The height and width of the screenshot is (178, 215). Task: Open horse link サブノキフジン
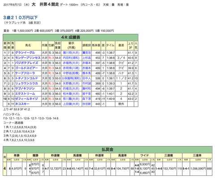point(25,89)
